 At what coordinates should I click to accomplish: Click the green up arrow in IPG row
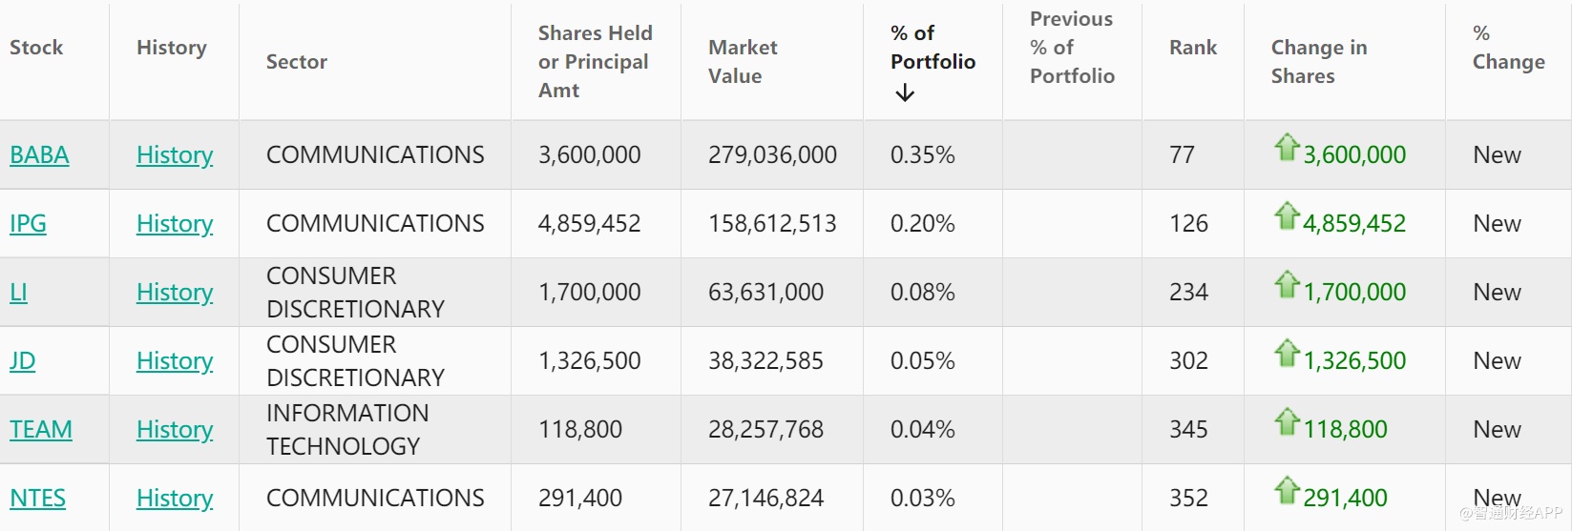pos(1287,216)
